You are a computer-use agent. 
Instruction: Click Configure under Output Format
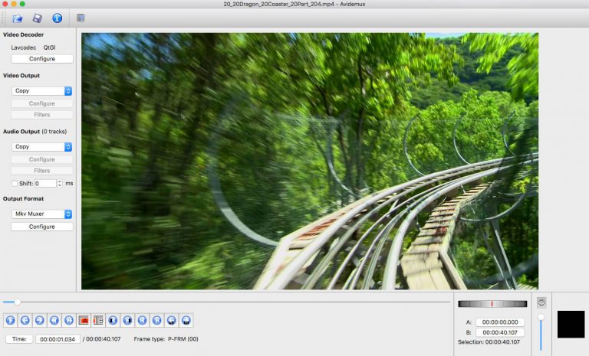pyautogui.click(x=42, y=227)
